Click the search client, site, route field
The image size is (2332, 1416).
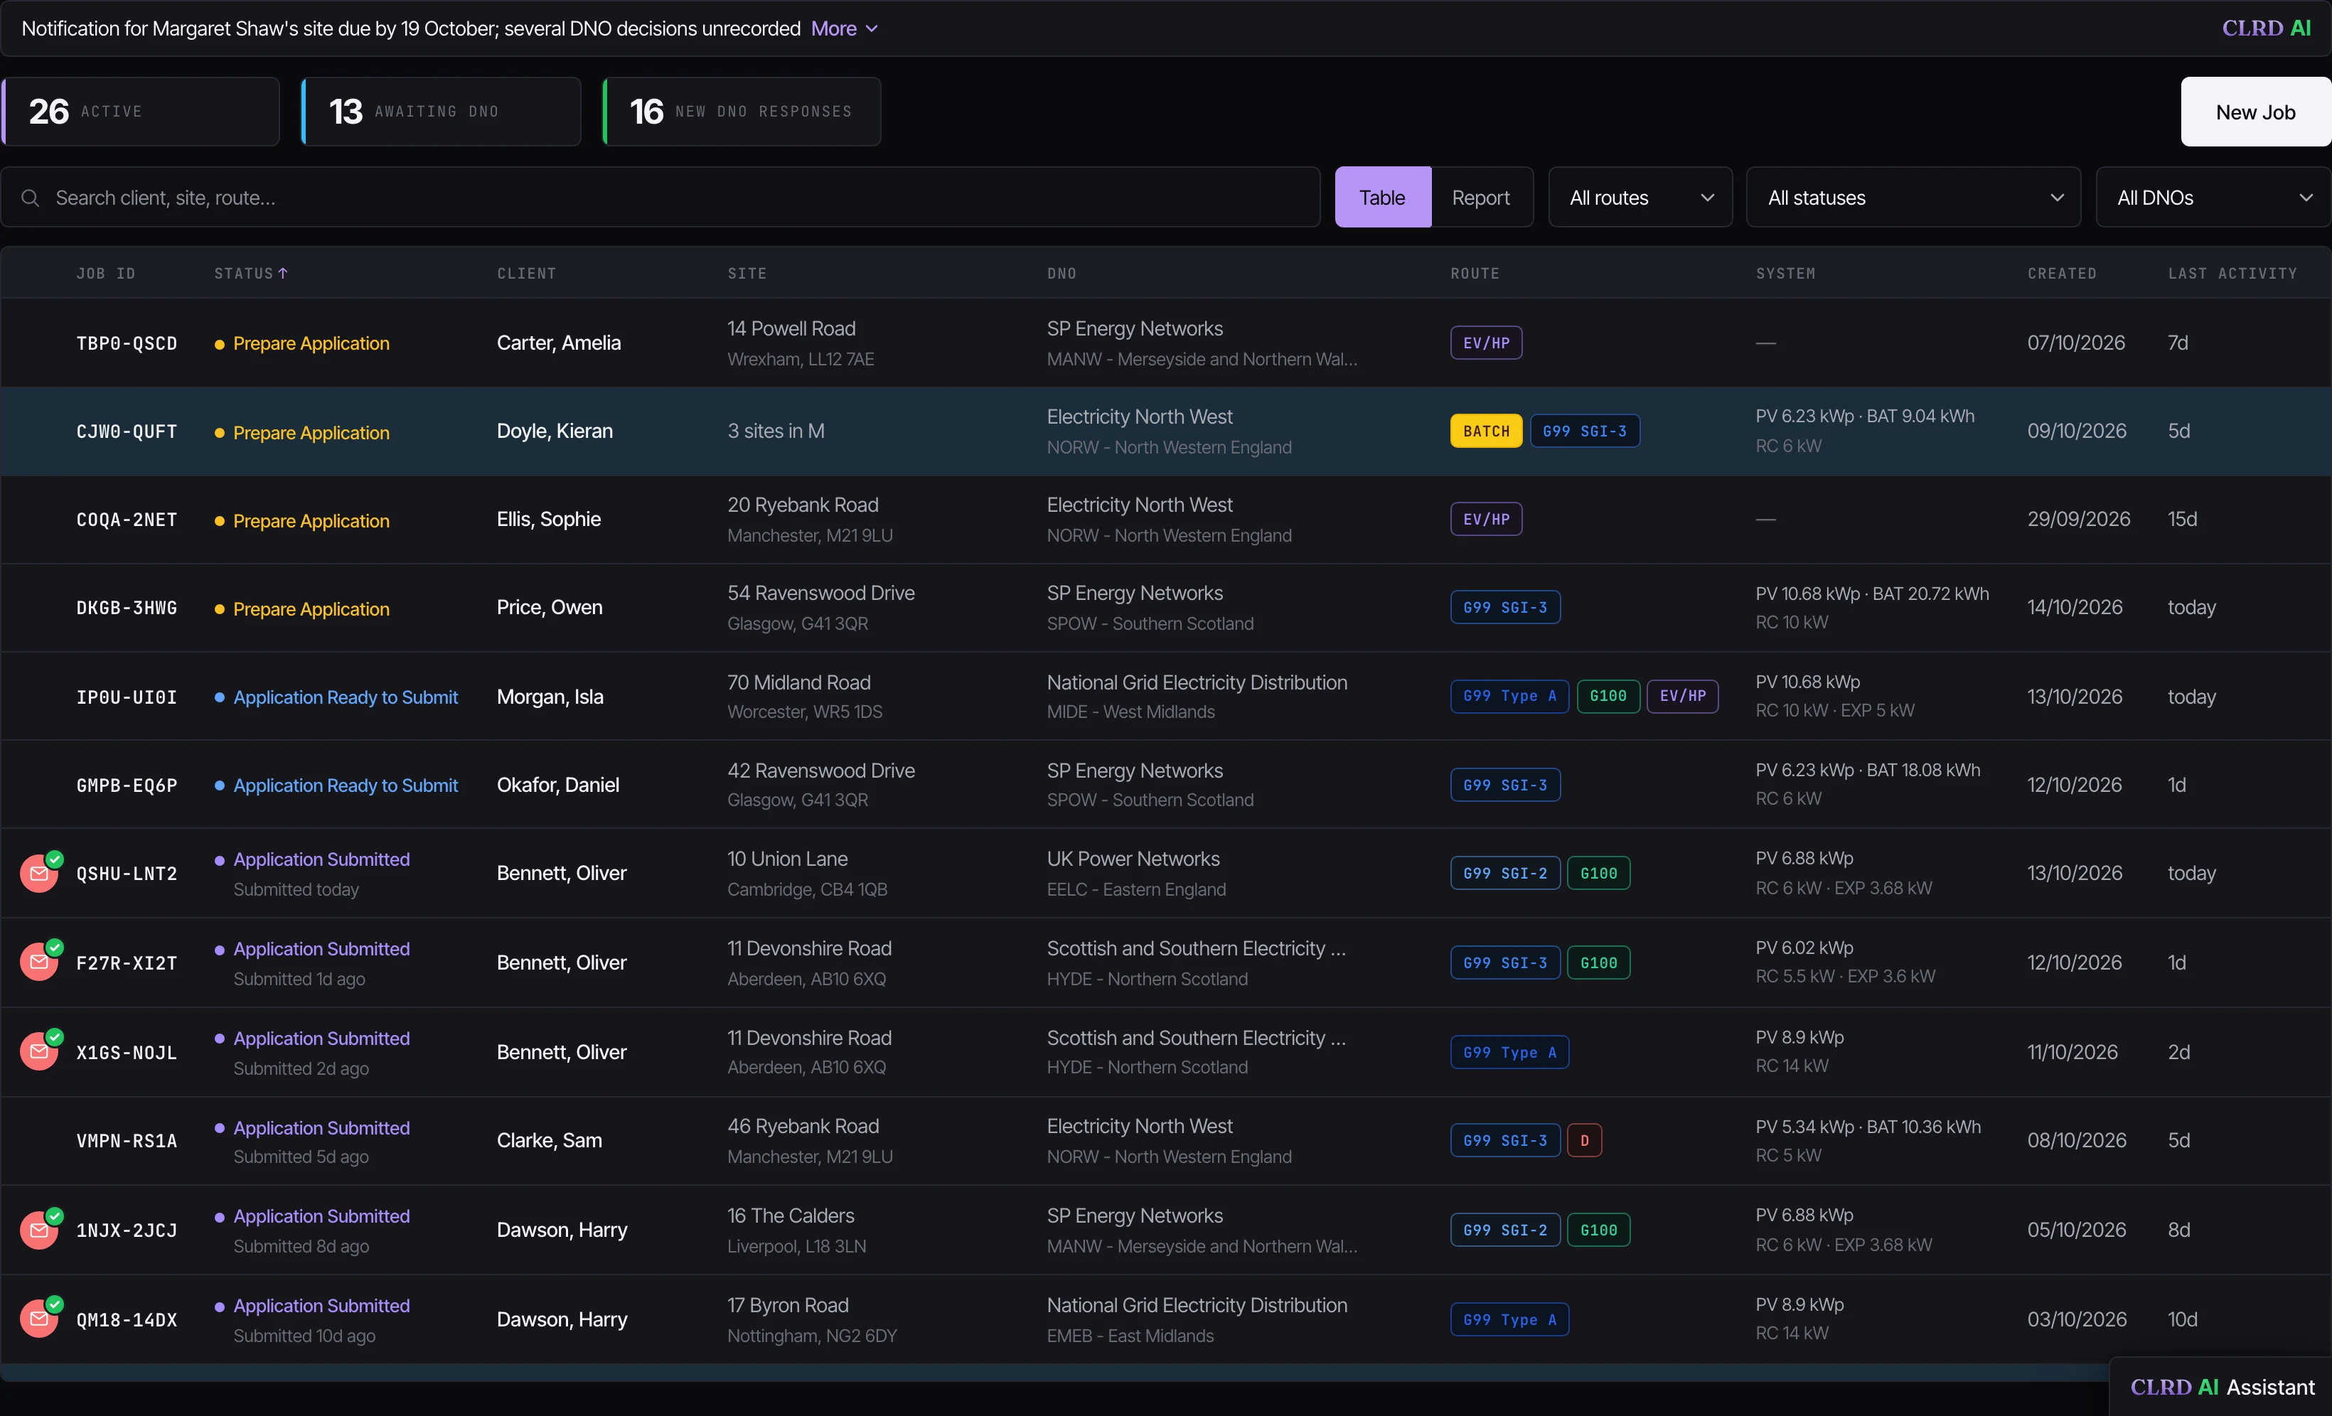(660, 198)
